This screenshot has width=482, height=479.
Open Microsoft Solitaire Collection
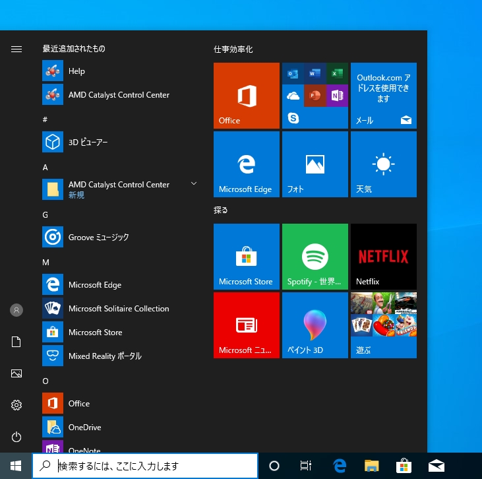pos(120,308)
